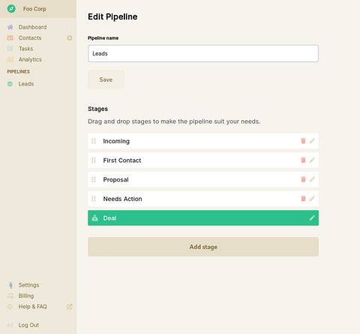Screen dimensions: 360x334
Task: Log Out of the account
Action: pos(28,325)
